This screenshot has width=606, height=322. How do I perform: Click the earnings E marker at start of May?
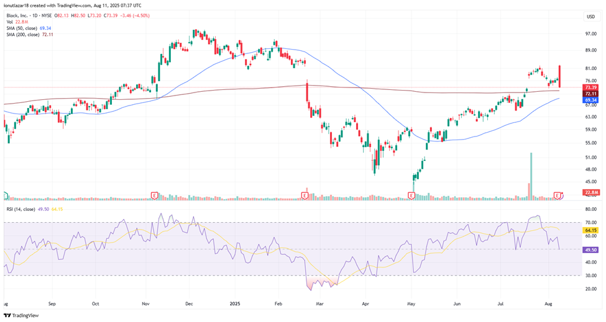411,195
